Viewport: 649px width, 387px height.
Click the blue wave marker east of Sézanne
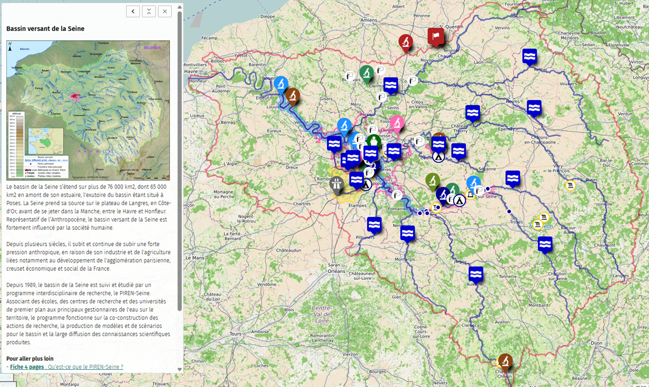click(x=513, y=178)
